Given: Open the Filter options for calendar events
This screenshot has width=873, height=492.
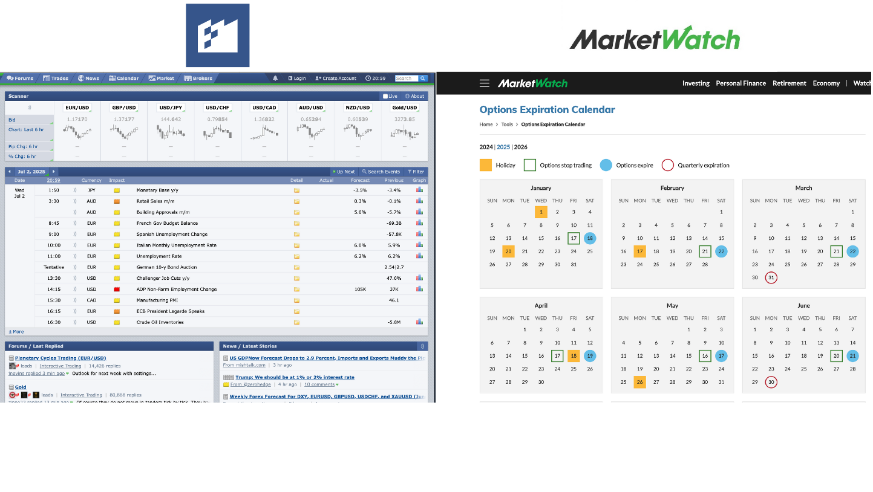Looking at the screenshot, I should point(416,172).
